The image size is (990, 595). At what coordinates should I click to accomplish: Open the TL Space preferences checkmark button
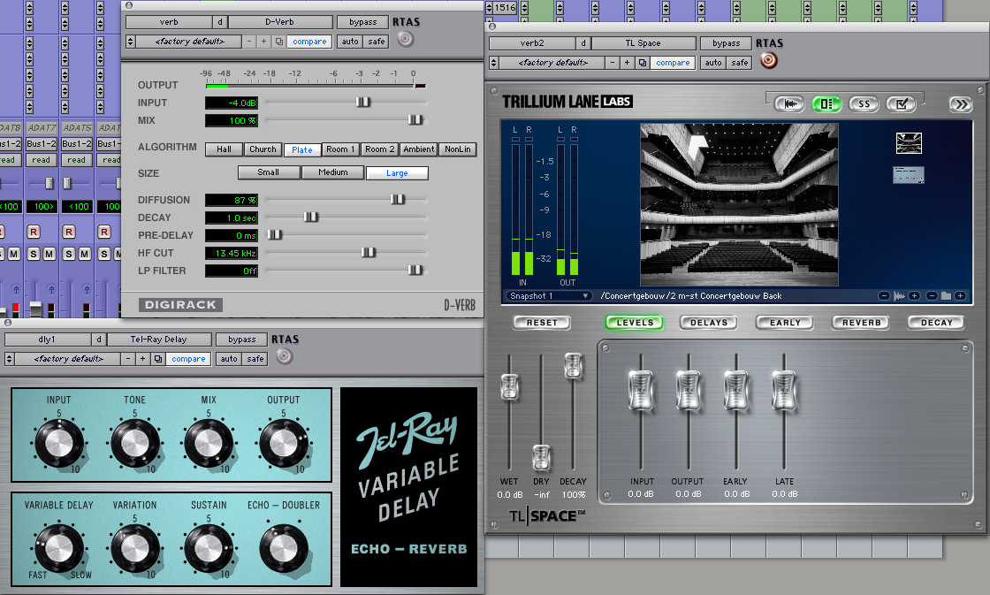coord(901,103)
